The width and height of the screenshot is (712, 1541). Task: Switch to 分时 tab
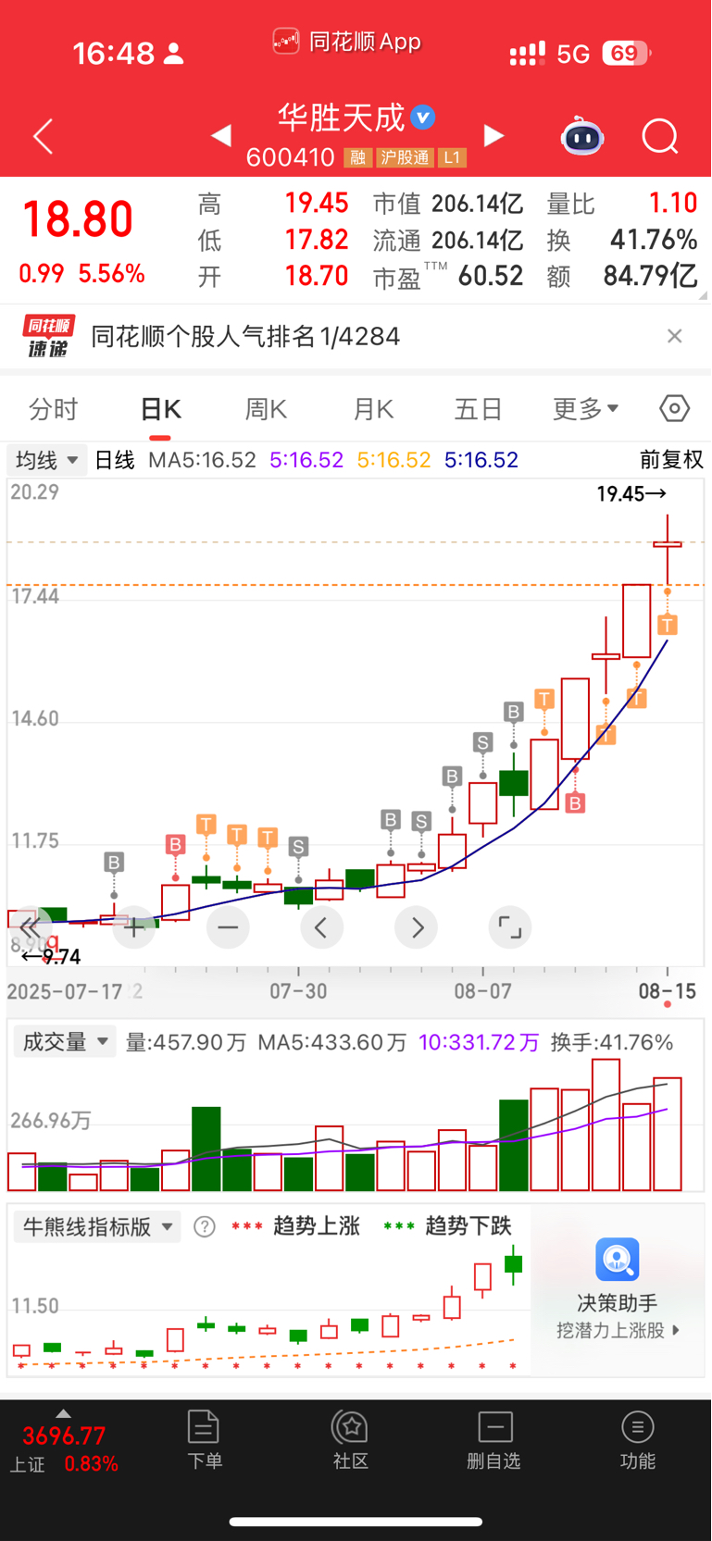click(54, 409)
